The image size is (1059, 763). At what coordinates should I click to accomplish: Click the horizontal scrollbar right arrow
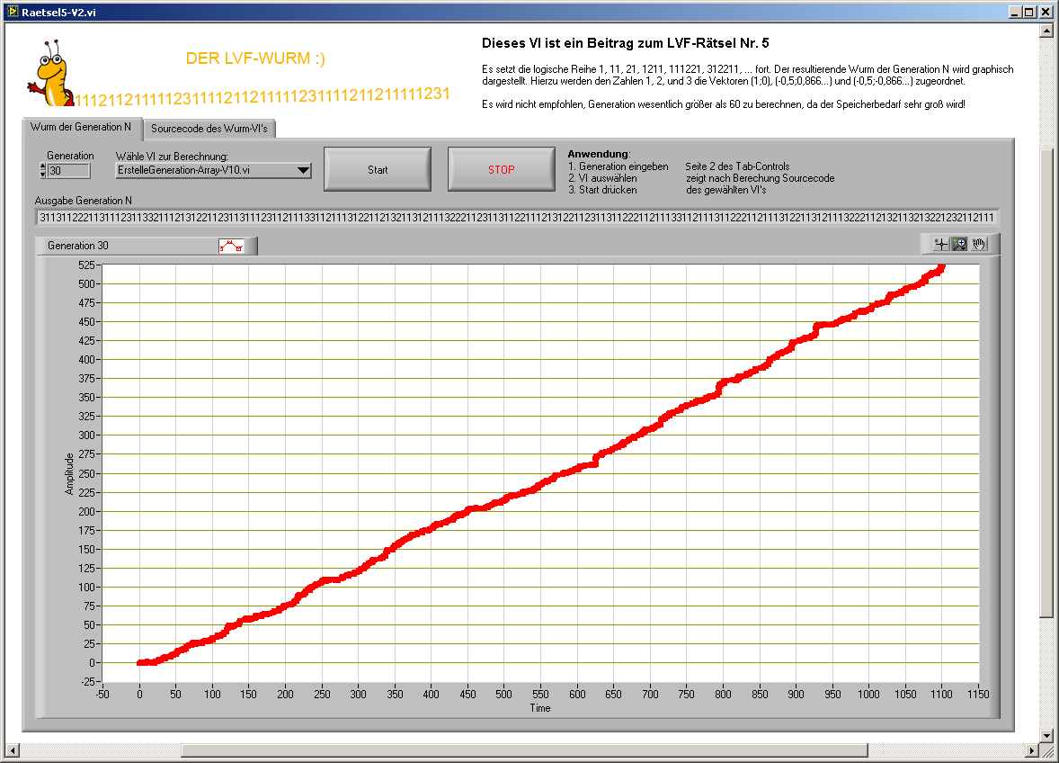(x=1031, y=750)
